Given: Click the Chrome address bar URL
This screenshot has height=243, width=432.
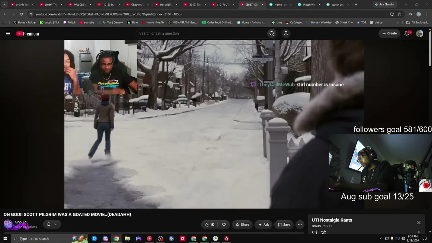Looking at the screenshot, I should click(108, 14).
